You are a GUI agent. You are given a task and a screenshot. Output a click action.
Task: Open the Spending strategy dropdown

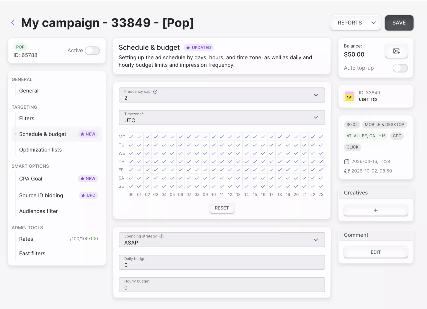tap(222, 240)
